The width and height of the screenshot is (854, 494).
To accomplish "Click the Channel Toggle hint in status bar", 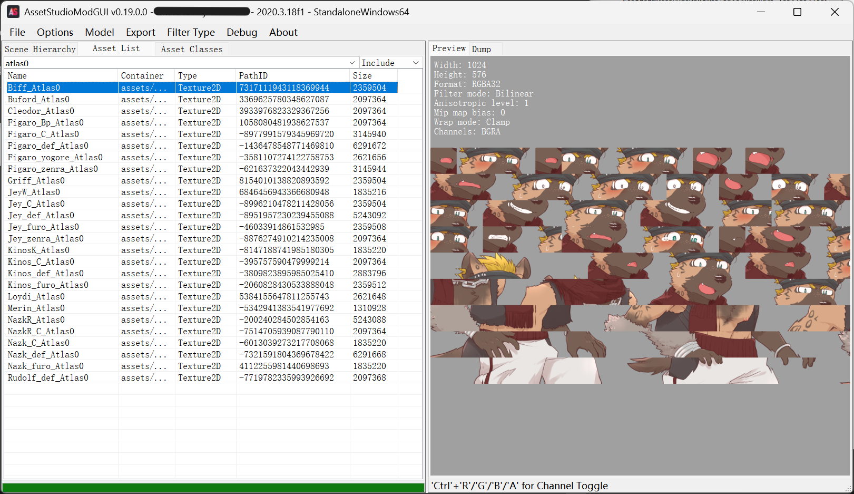I will pos(519,486).
